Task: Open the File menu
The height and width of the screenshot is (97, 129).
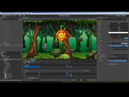Action: click(1, 14)
